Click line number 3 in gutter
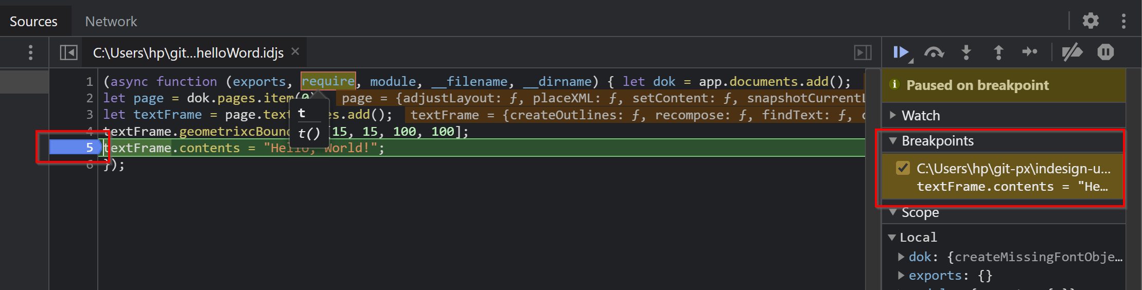 pos(89,114)
